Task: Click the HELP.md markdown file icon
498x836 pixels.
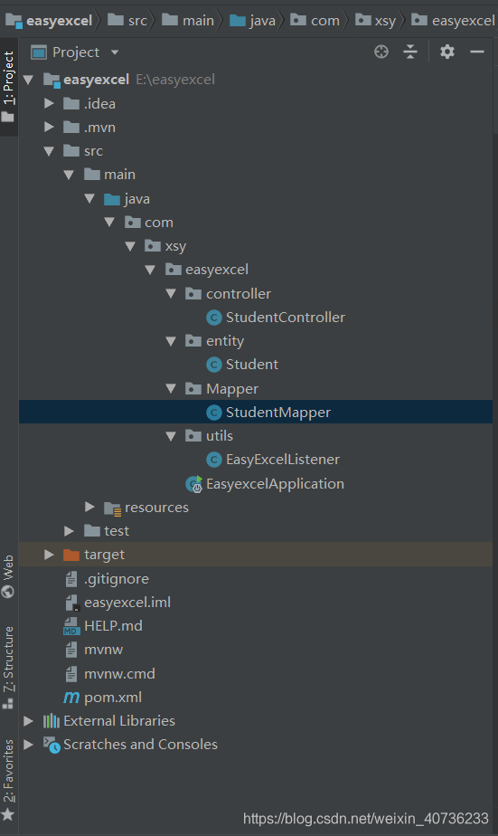Action: coord(71,626)
